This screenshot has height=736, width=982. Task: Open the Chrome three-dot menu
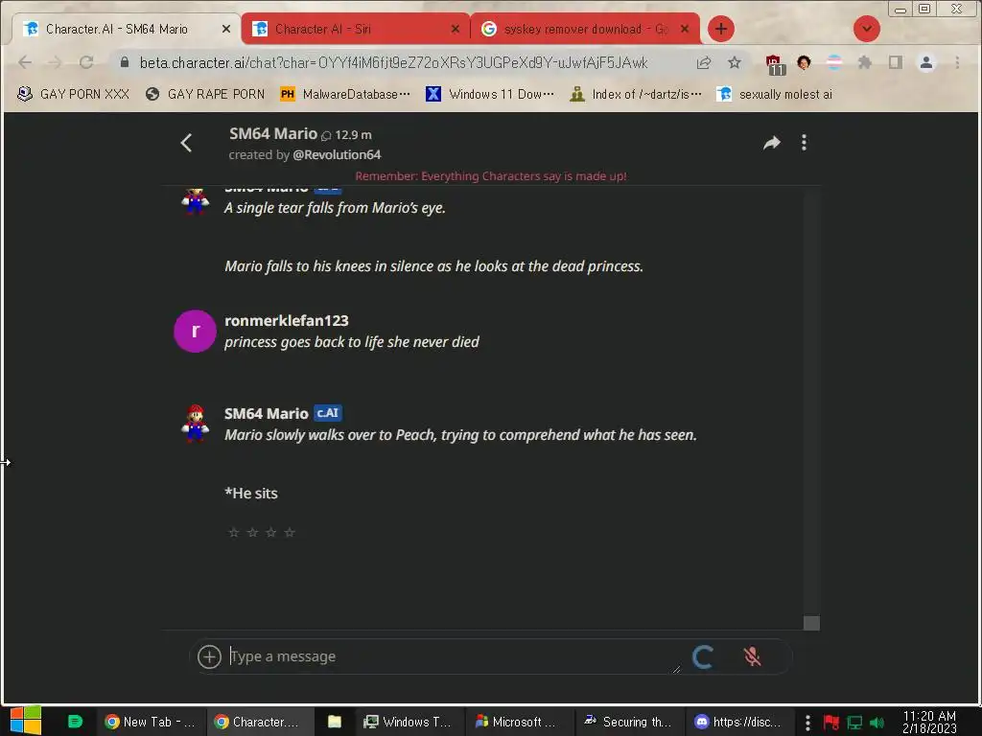pyautogui.click(x=957, y=62)
